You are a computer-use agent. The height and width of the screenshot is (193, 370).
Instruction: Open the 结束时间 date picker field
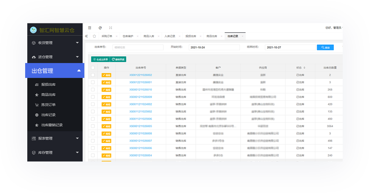coord(290,47)
